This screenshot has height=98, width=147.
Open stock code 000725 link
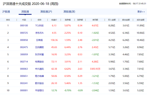(24, 33)
